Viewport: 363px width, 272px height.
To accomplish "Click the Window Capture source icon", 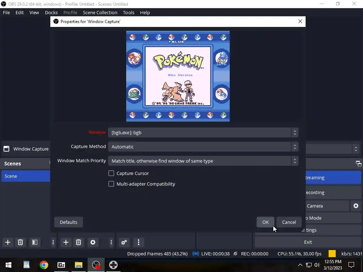I will (x=6, y=149).
